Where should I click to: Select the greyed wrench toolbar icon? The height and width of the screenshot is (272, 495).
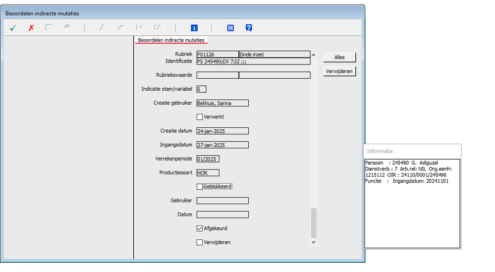103,28
